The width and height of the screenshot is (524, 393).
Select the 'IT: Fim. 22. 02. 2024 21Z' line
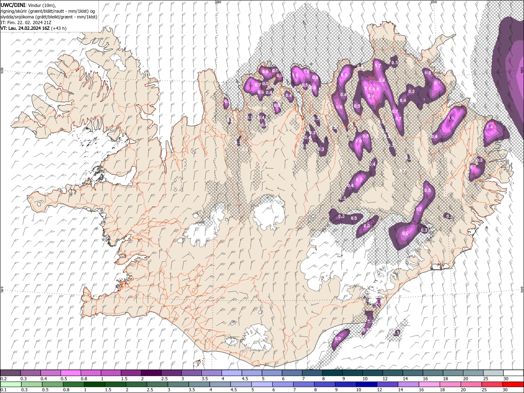tap(25, 23)
